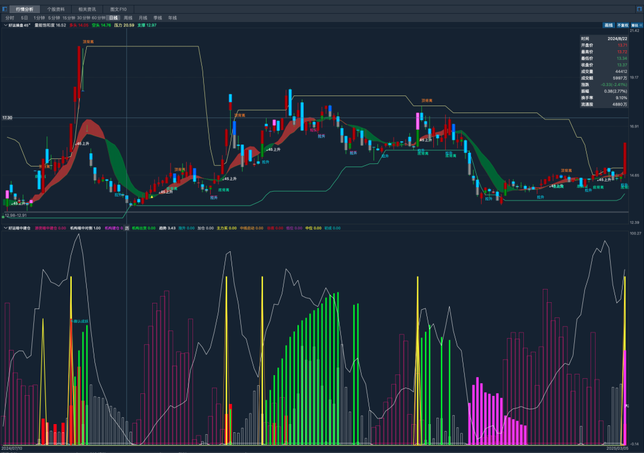Screen dimensions: 644x453
Task: Select the 日线 daily chart period
Action: 113,18
